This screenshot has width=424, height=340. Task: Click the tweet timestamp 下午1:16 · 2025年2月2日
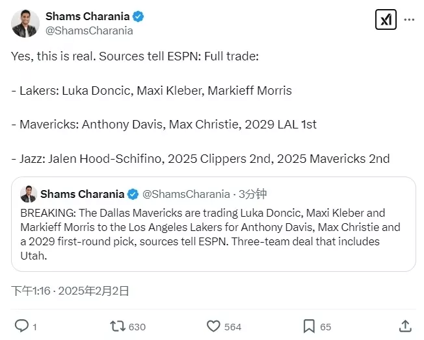(70, 291)
